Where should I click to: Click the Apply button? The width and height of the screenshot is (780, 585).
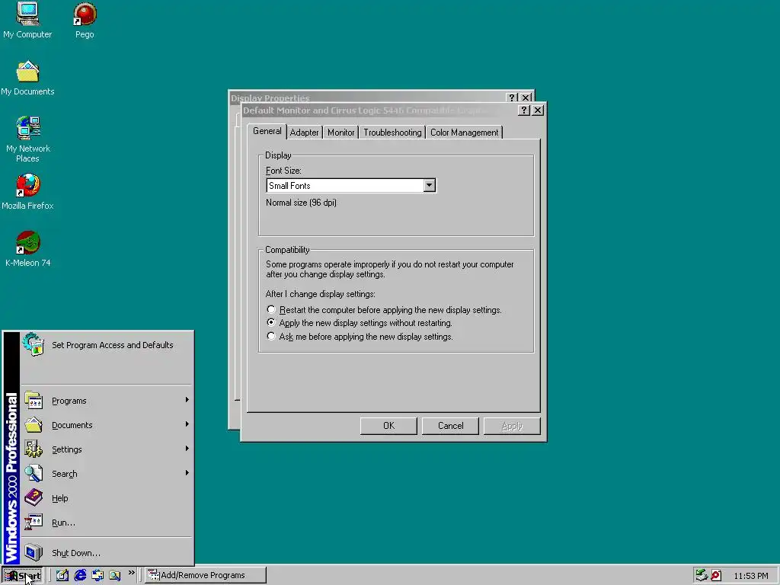[x=512, y=426]
